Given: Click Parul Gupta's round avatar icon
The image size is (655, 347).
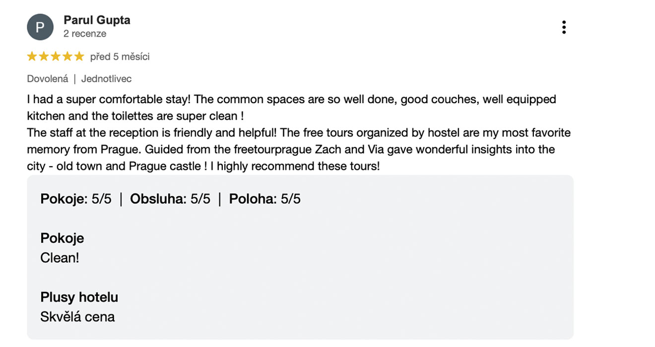Looking at the screenshot, I should point(40,27).
